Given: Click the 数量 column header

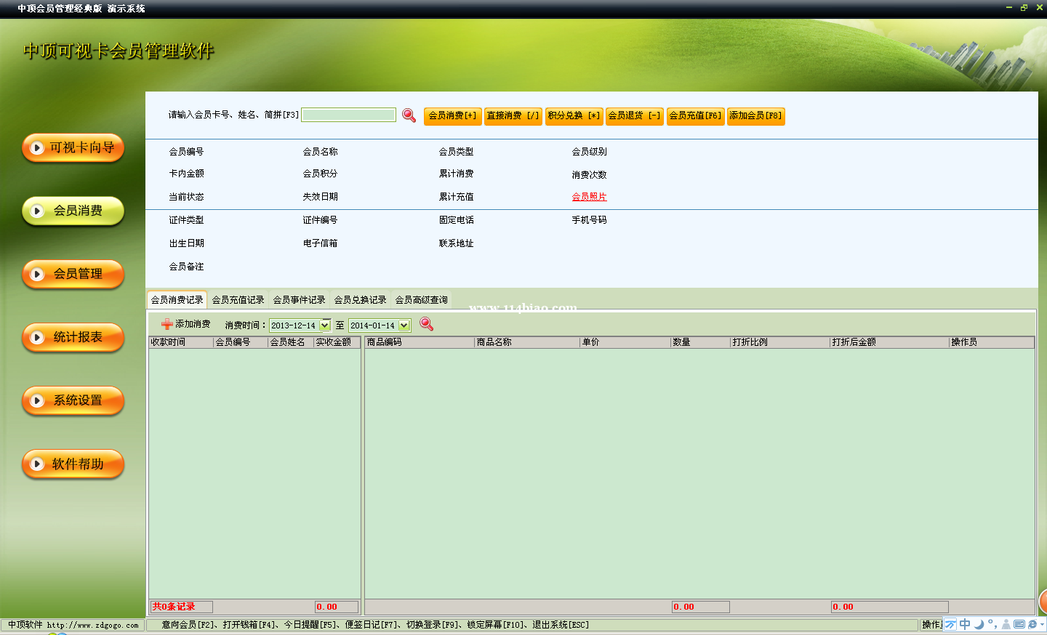Looking at the screenshot, I should tap(700, 342).
